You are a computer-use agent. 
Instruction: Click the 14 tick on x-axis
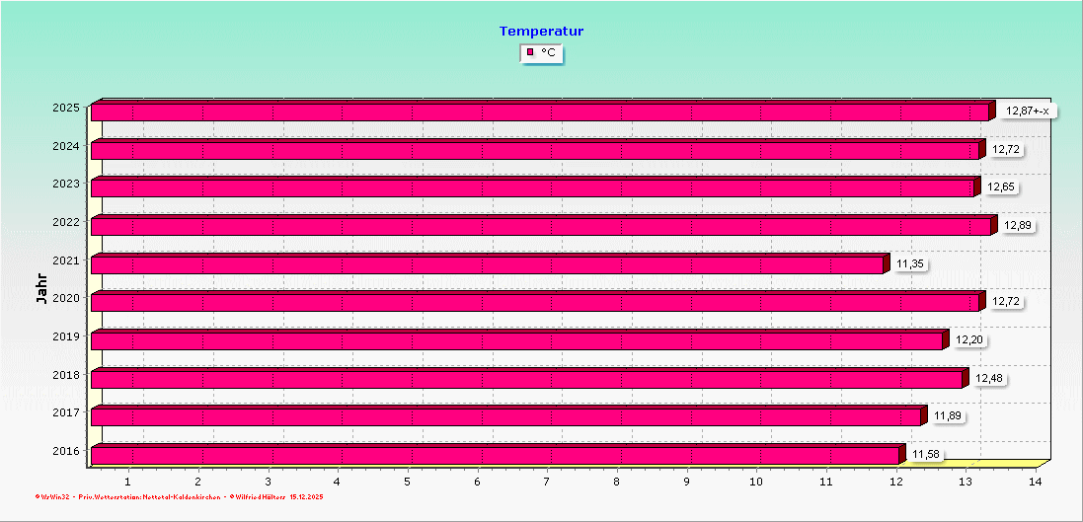pos(1035,481)
